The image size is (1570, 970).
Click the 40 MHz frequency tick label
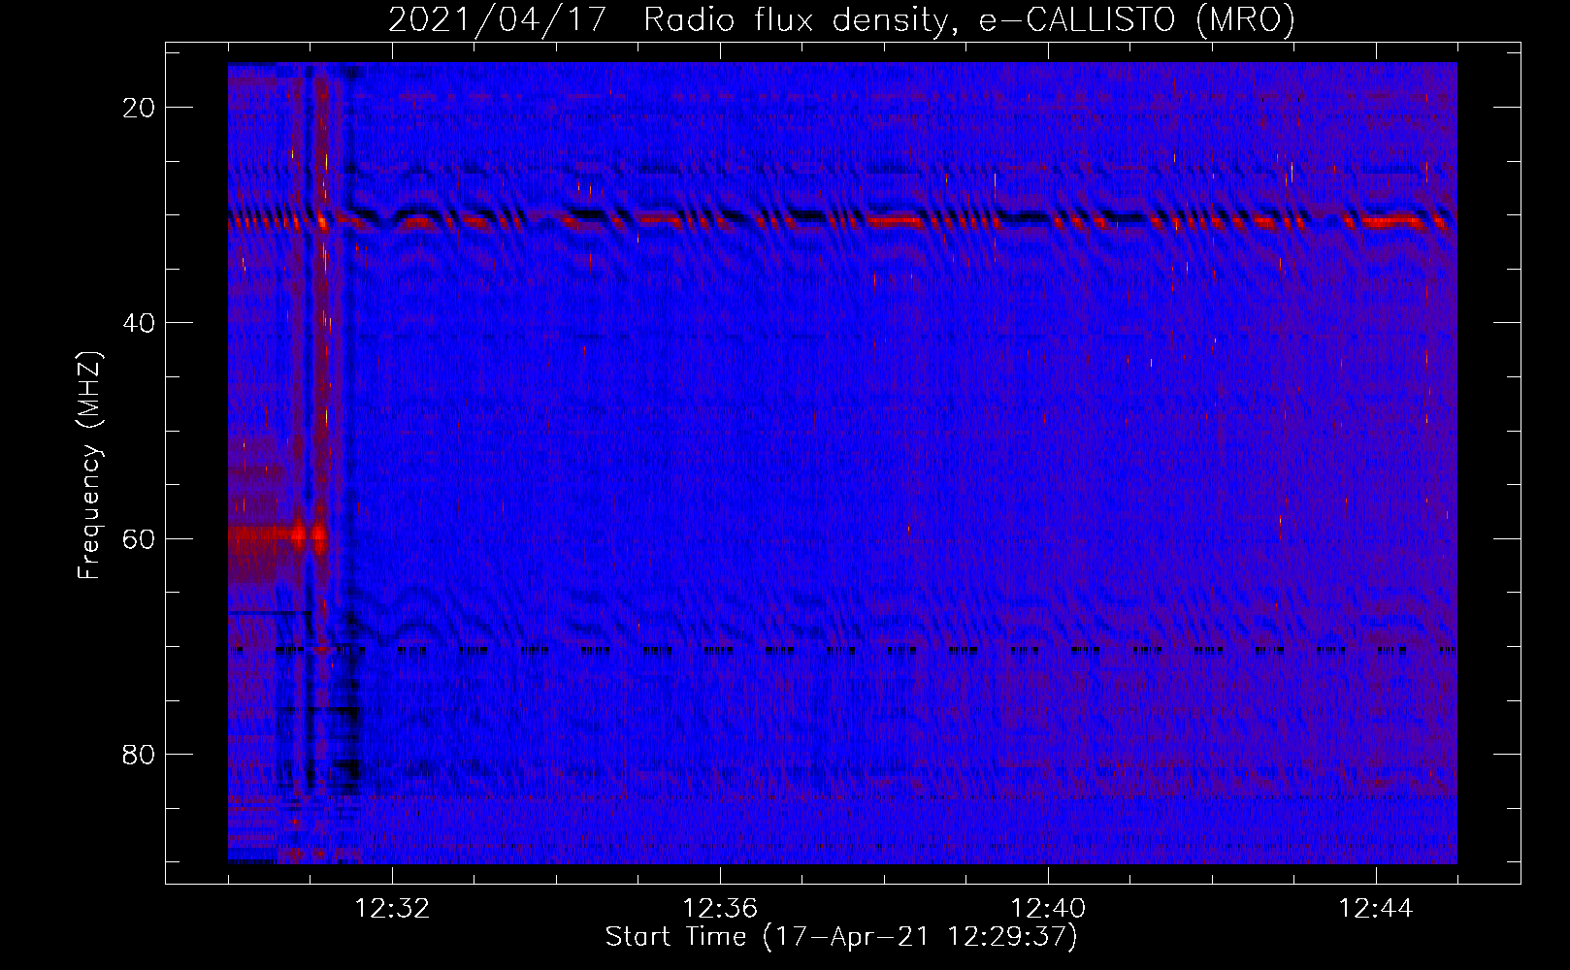click(x=139, y=323)
